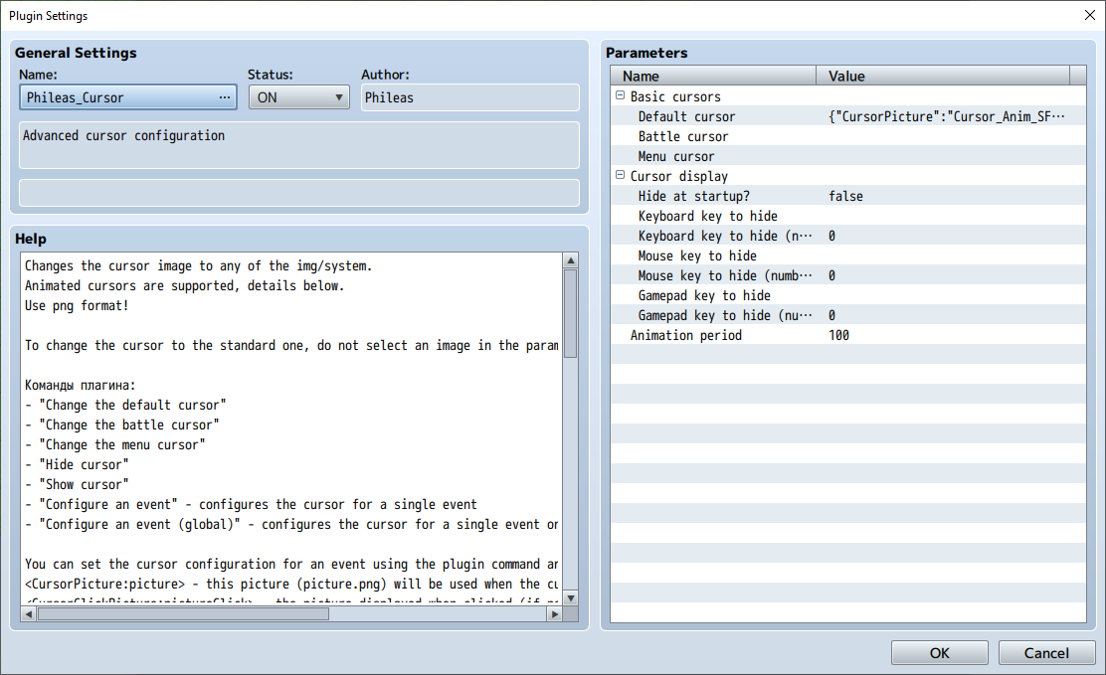Collapse the Basic cursors parameter group
The width and height of the screenshot is (1106, 675).
tap(619, 96)
